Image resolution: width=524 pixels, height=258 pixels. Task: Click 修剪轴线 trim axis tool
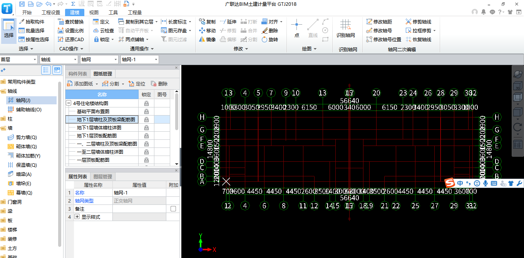[x=419, y=22]
